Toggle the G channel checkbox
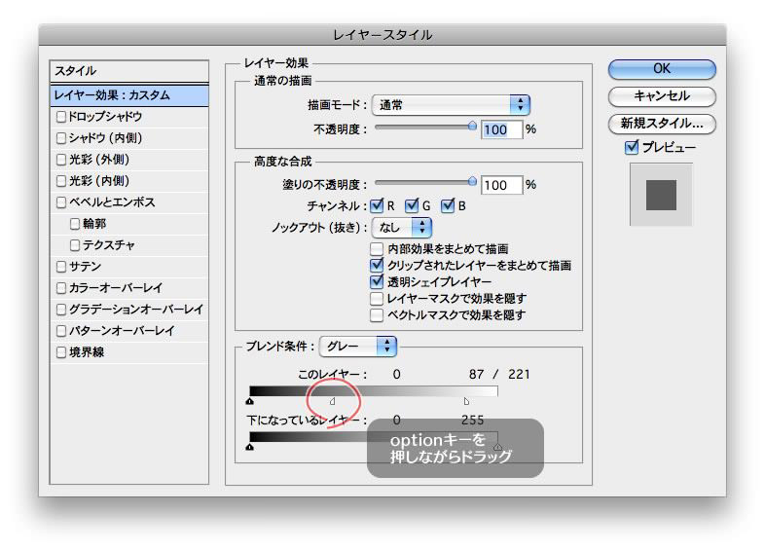 412,206
